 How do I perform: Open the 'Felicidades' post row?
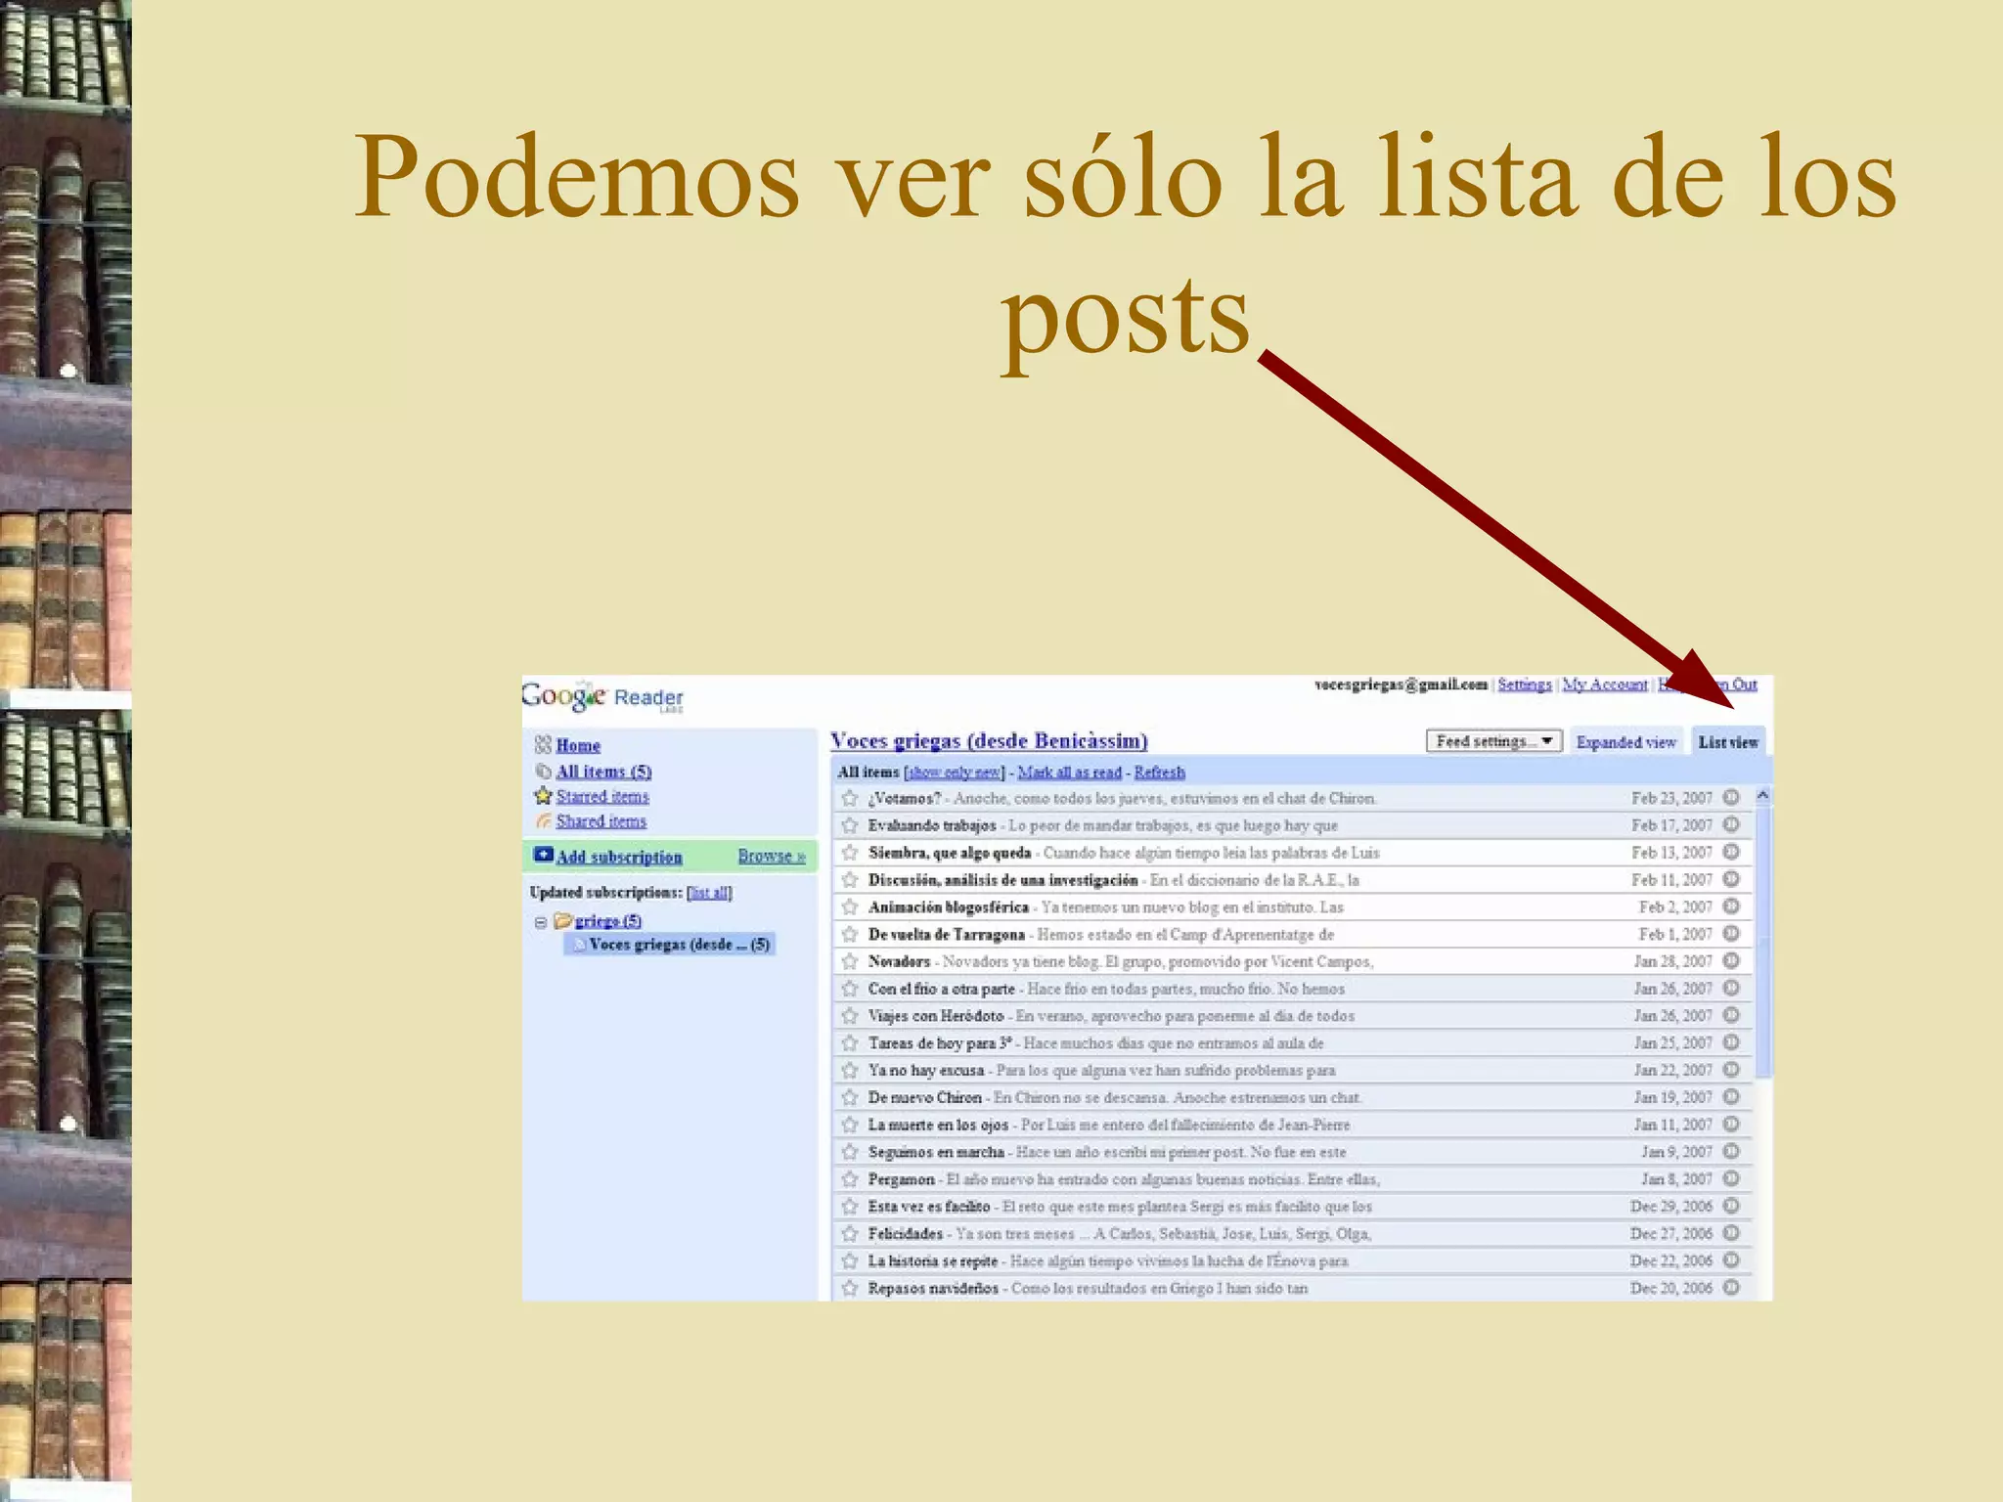click(x=1291, y=1233)
